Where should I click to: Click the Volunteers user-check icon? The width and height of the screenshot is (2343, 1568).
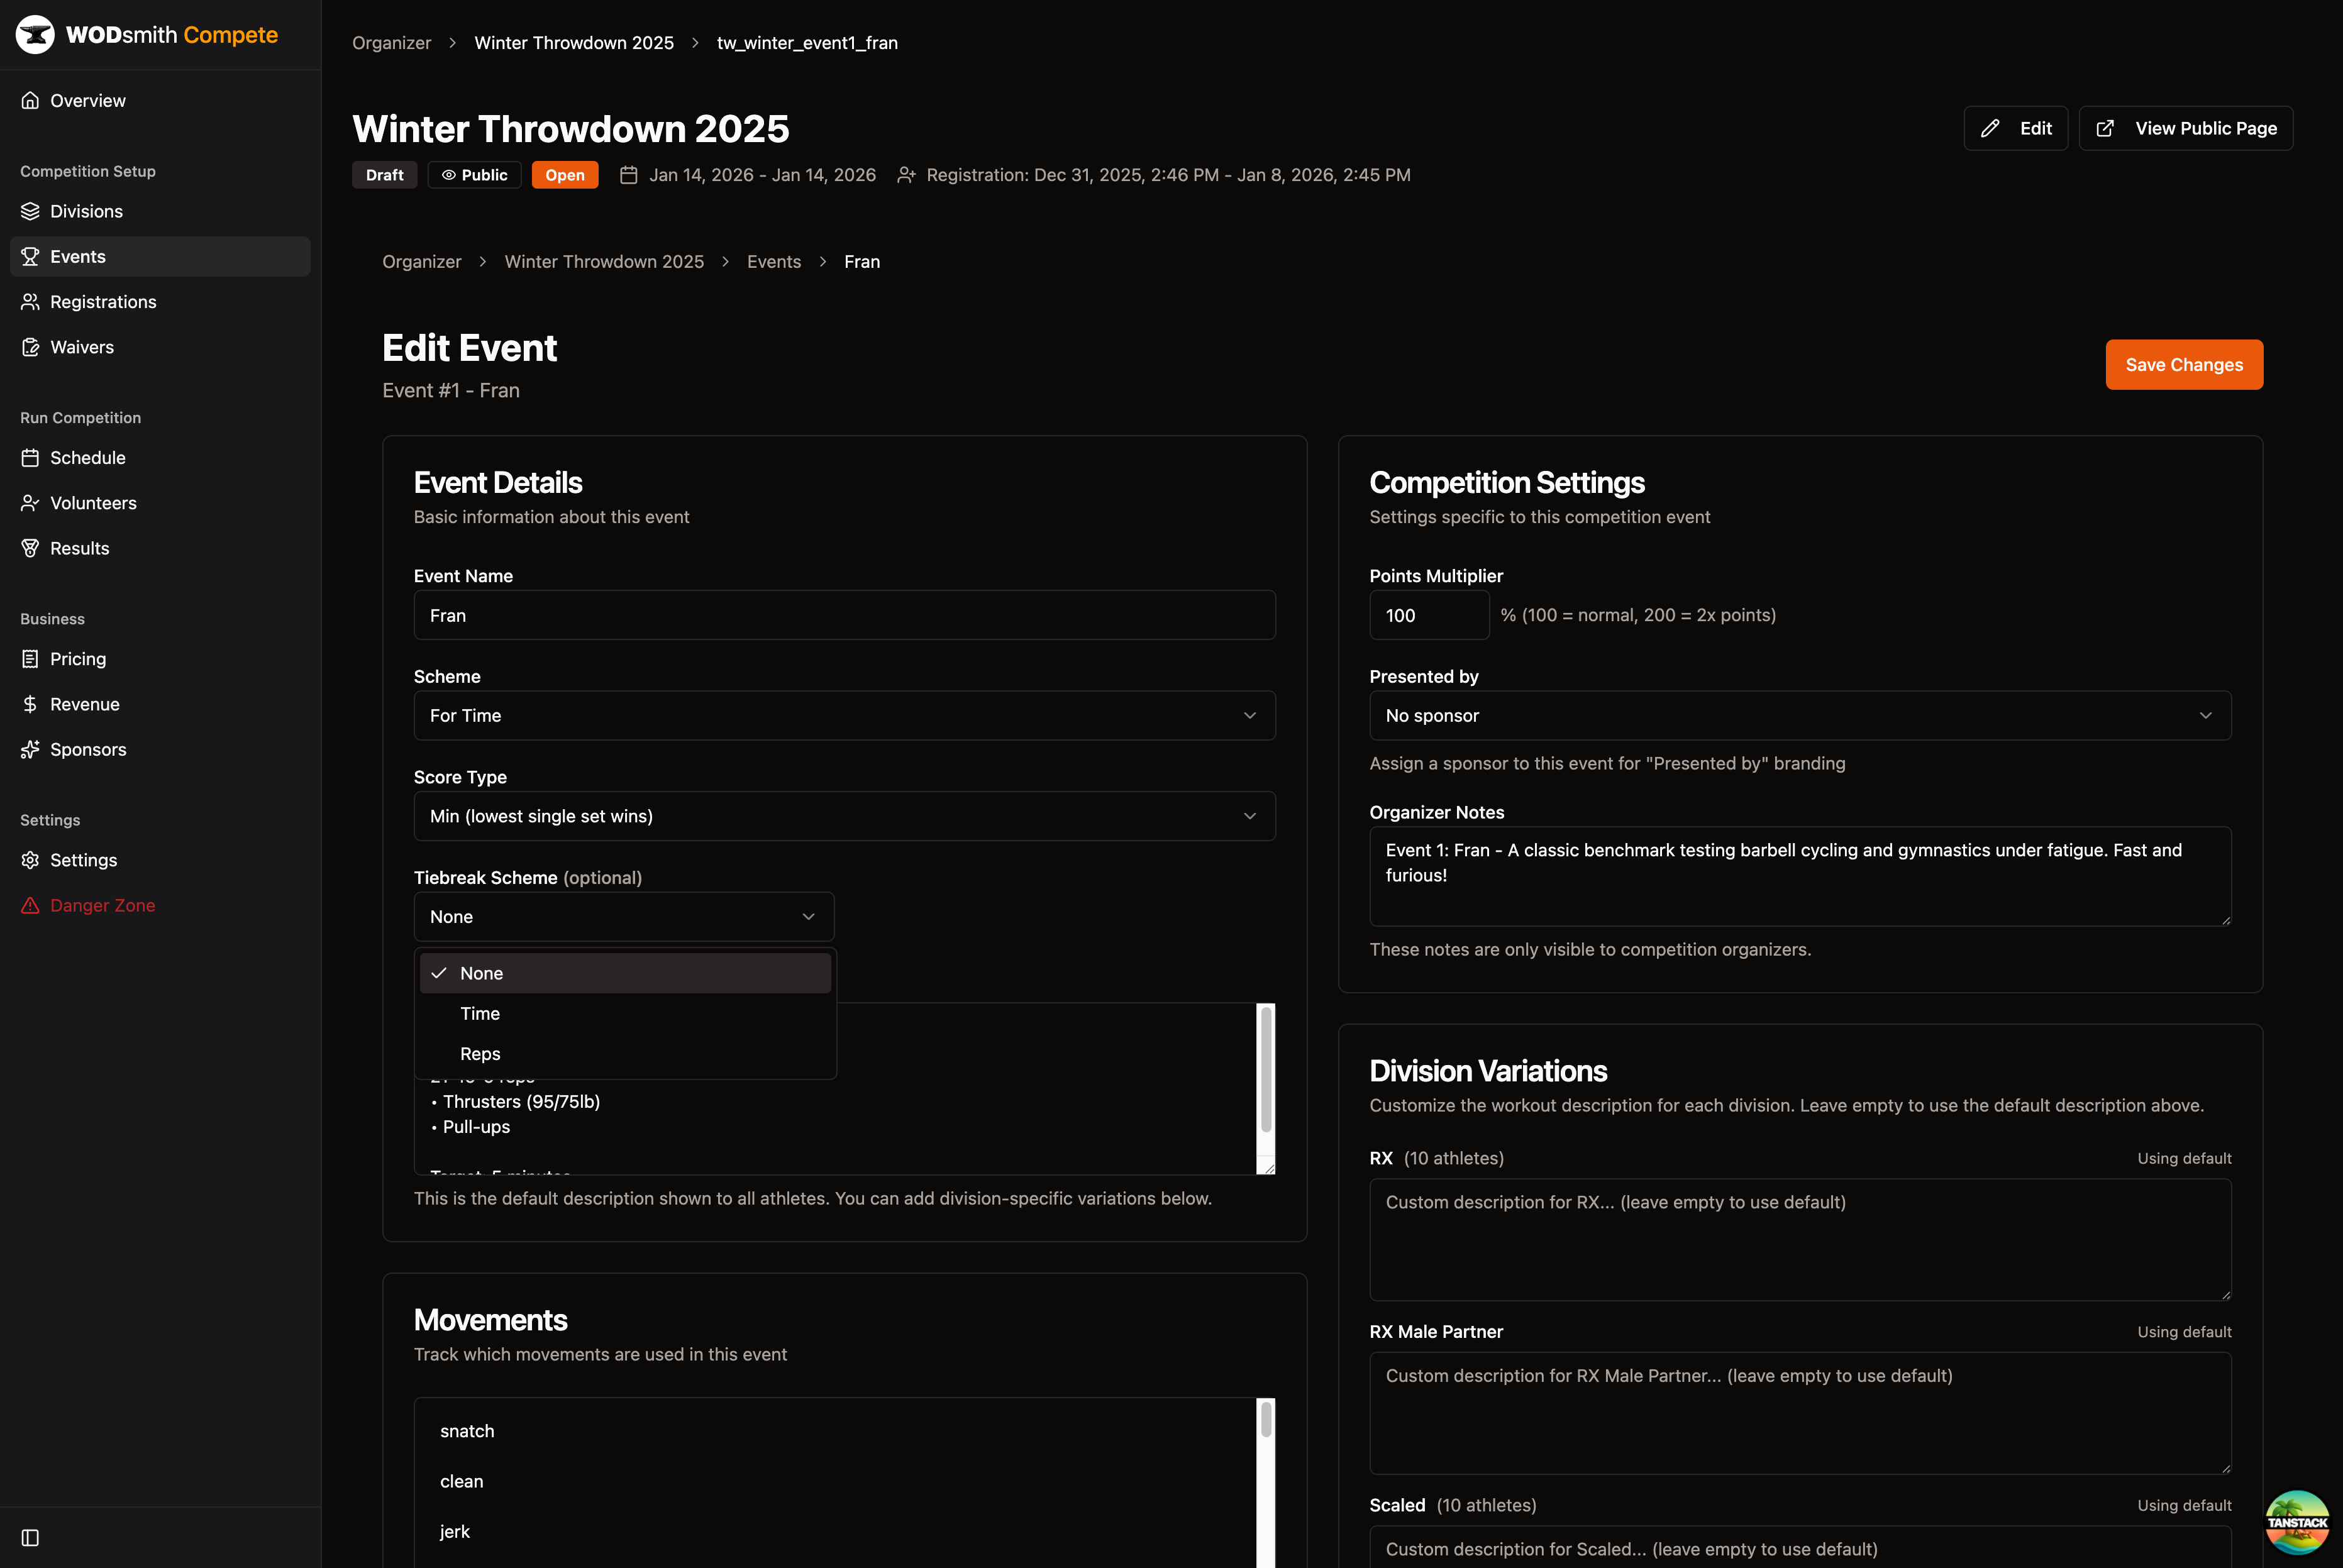(30, 503)
